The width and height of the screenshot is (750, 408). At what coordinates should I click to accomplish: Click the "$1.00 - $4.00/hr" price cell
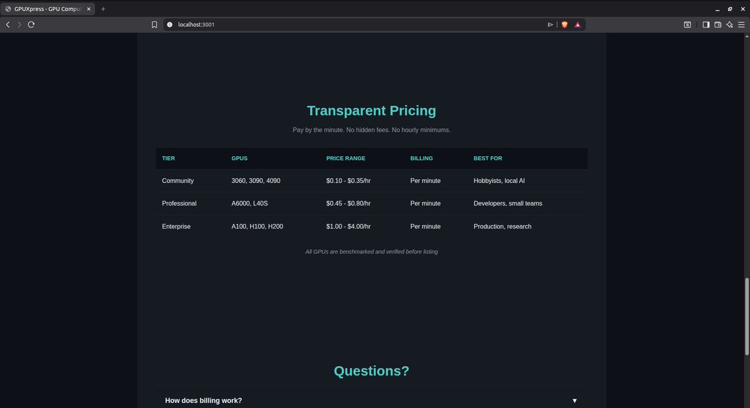(348, 226)
